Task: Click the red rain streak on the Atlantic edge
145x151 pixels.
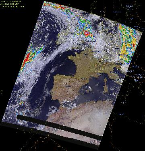Action: tap(27, 60)
